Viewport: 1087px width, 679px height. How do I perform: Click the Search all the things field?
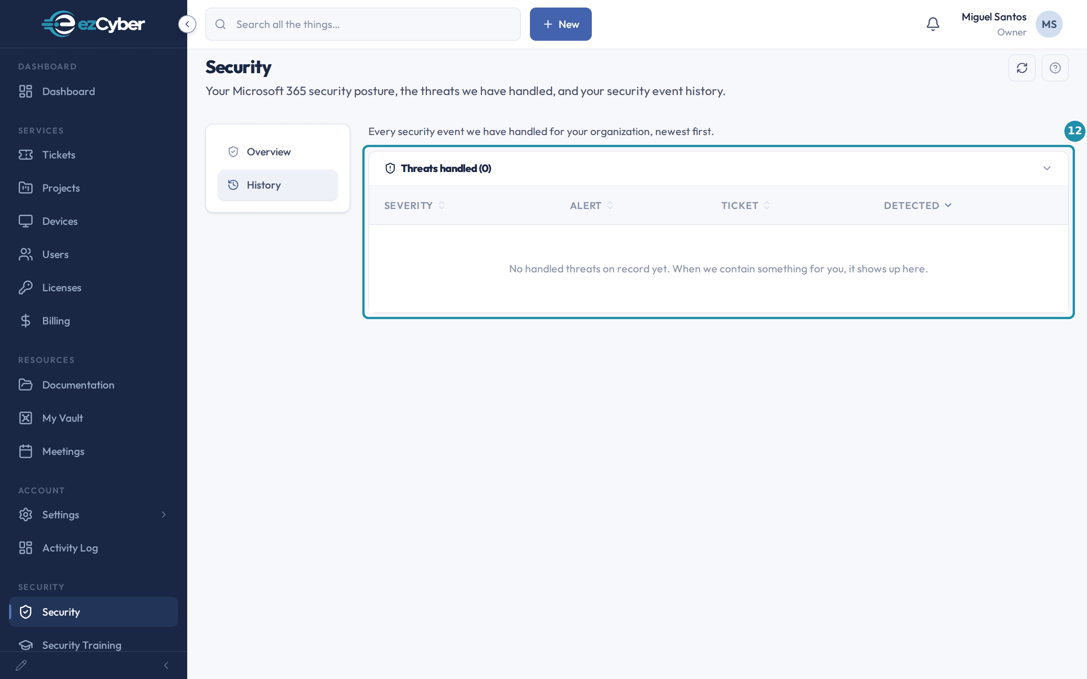coord(363,24)
